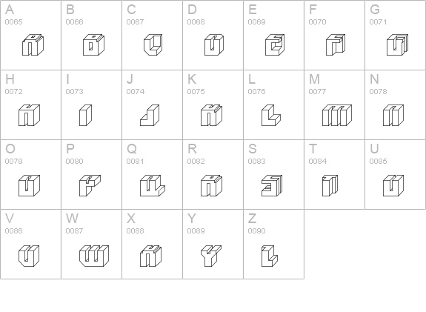
Task: Select the letter L block glyph
Action: [x=271, y=115]
